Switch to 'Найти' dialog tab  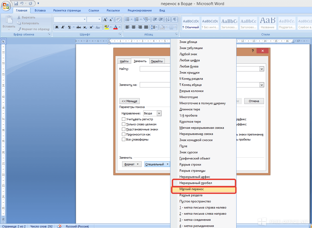coord(124,61)
